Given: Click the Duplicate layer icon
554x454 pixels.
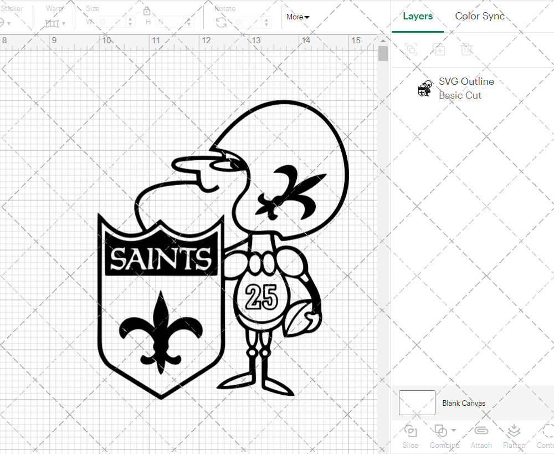Looking at the screenshot, I should pos(439,49).
